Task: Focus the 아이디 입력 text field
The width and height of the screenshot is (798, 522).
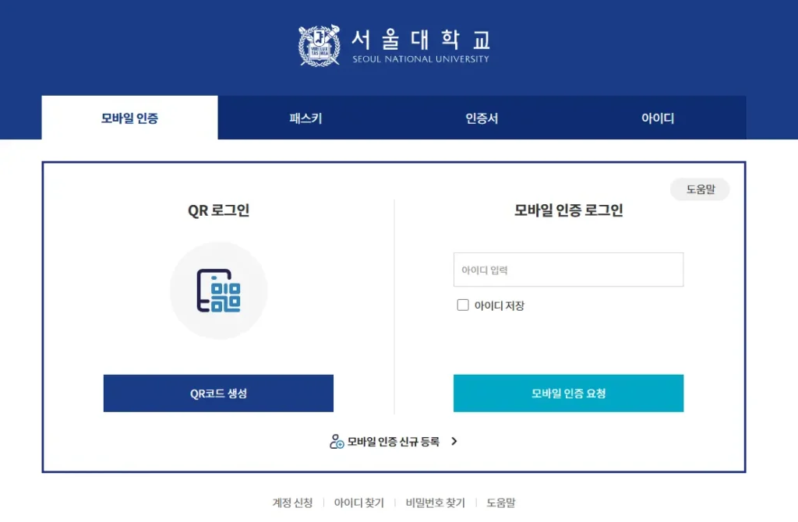Action: [568, 270]
